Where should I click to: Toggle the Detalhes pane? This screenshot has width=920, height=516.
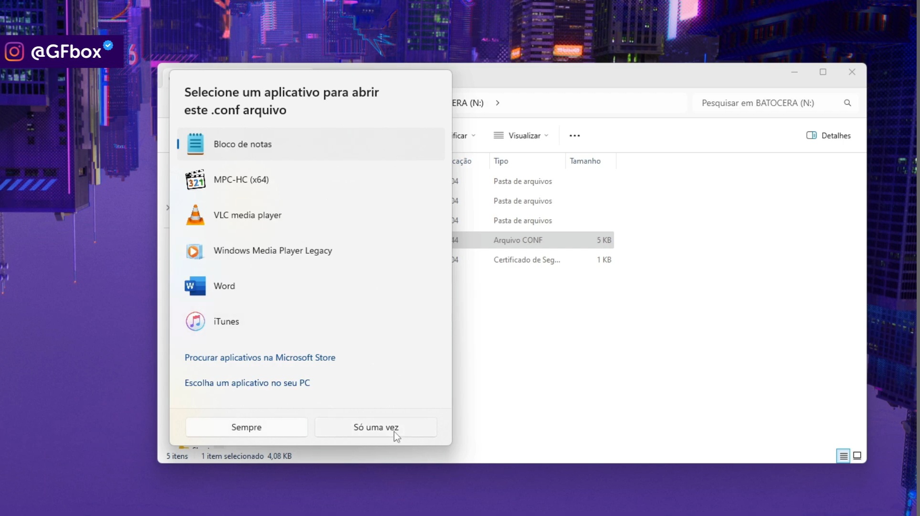(828, 136)
